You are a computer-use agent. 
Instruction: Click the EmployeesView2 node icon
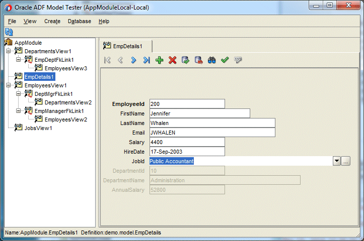point(39,119)
